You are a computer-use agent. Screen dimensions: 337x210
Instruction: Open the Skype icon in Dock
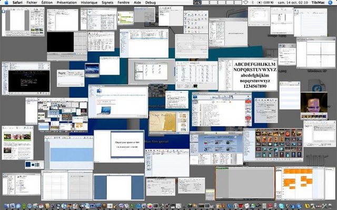click(x=282, y=206)
